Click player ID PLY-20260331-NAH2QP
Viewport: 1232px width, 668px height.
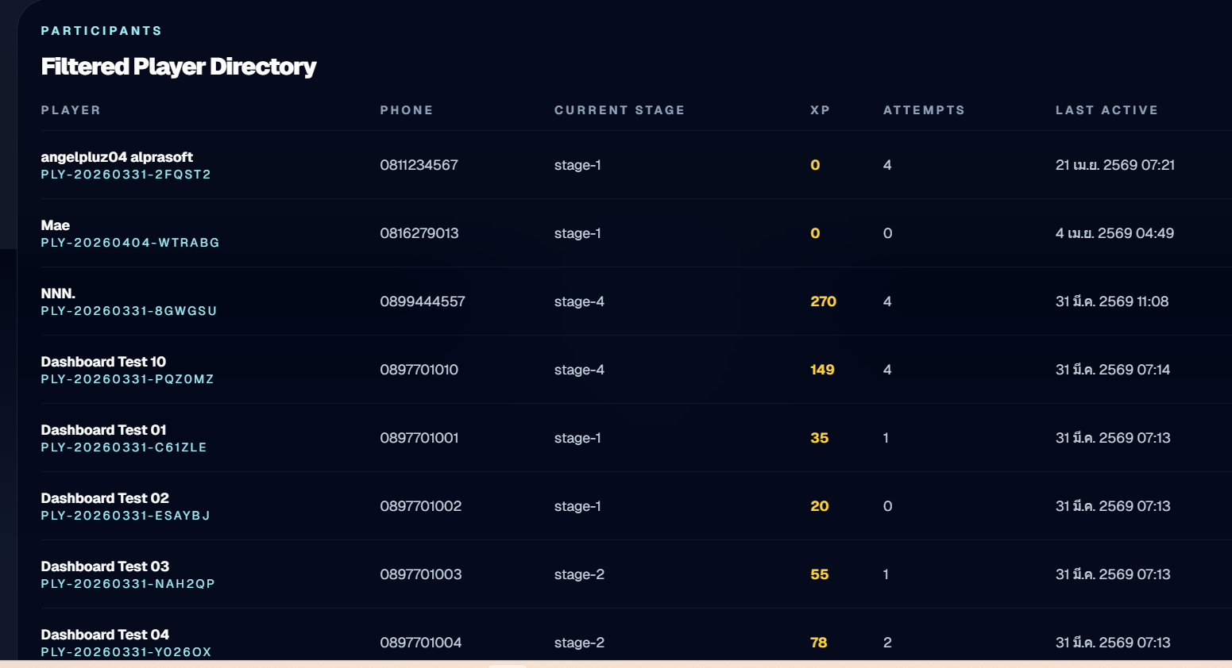(x=128, y=584)
